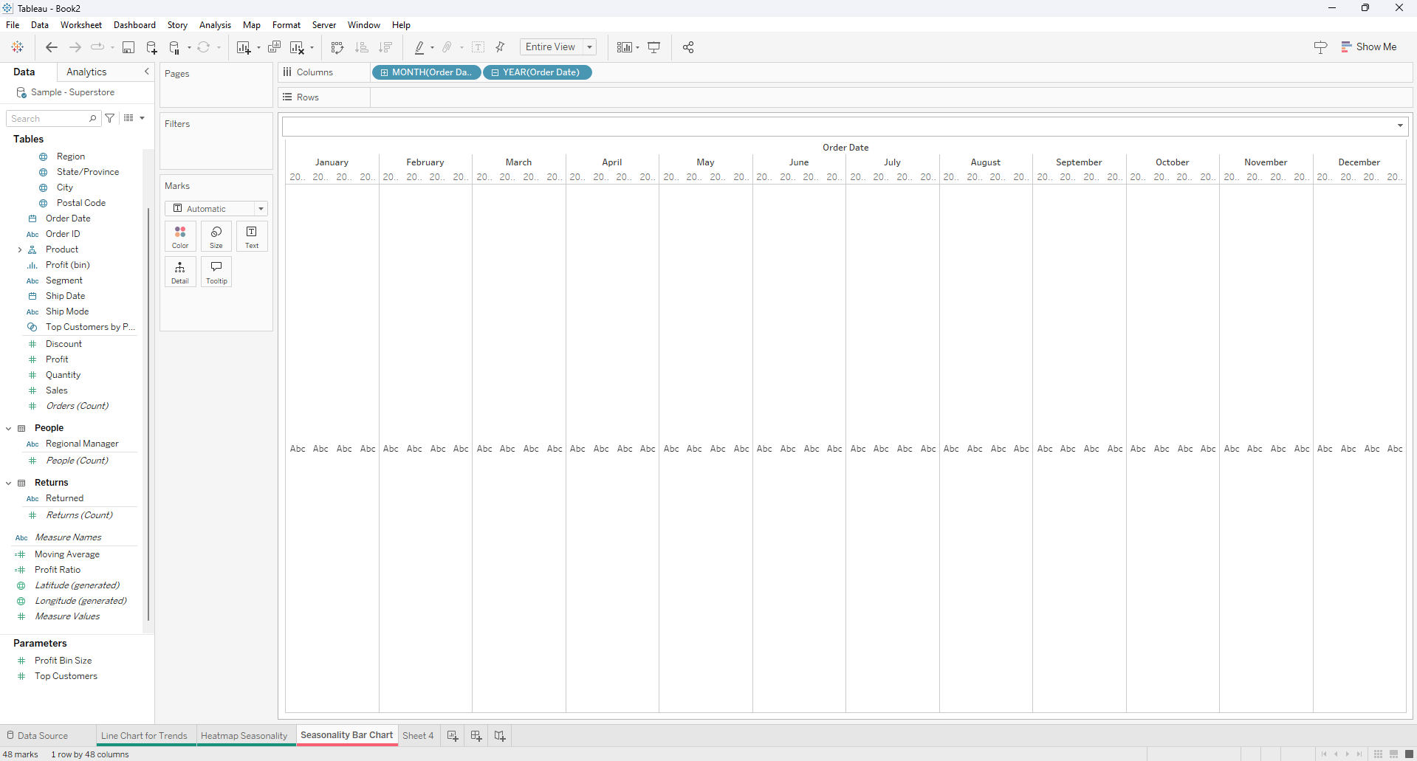Image resolution: width=1417 pixels, height=761 pixels.
Task: Switch to Sheet 4 tab
Action: tap(418, 736)
